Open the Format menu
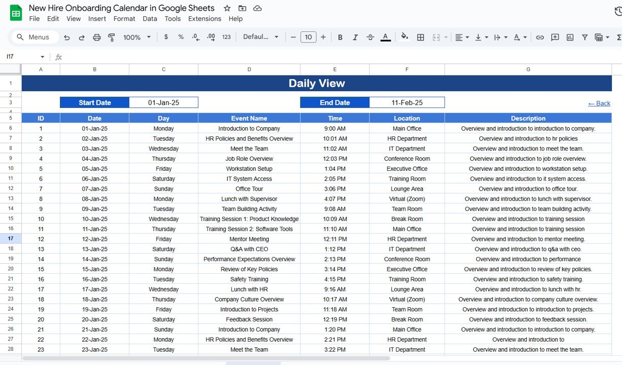 [124, 19]
